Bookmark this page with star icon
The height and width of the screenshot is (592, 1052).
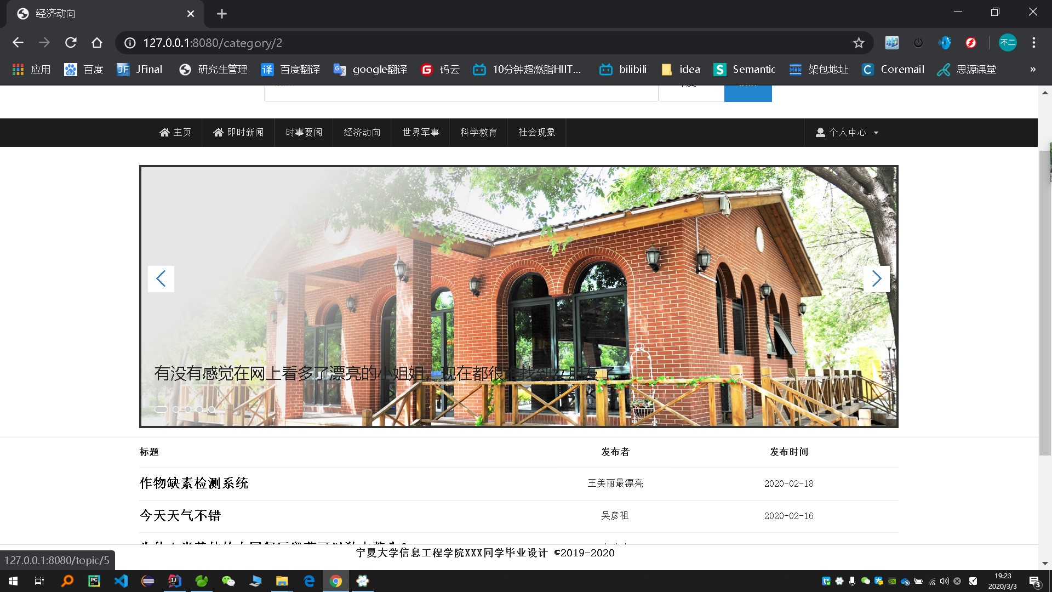(x=858, y=43)
